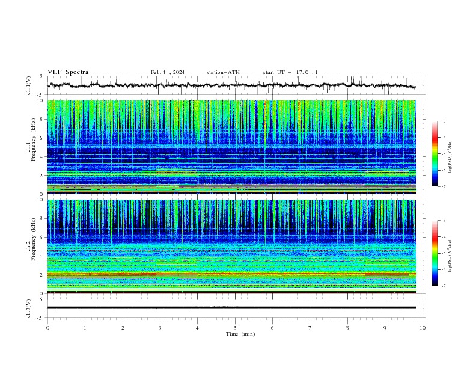The height and width of the screenshot is (368, 476).
Task: Click the ch.1 log(PSD) colorbar label
Action: (x=450, y=157)
